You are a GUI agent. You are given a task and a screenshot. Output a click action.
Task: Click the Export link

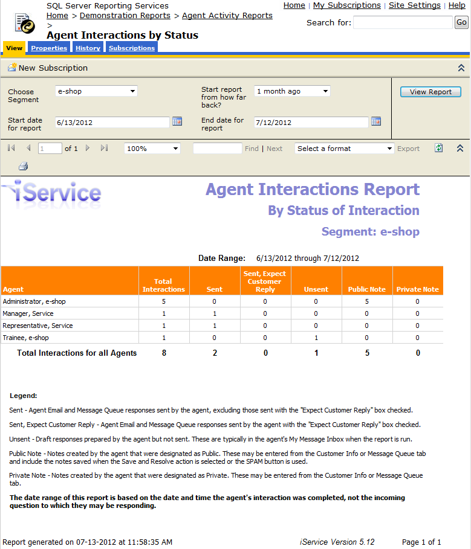(x=408, y=149)
